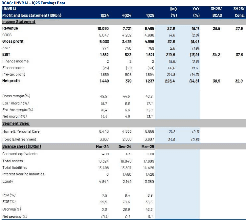Click the 'Interest bearing liabilities' row label
The image size is (249, 221).
coord(23,174)
